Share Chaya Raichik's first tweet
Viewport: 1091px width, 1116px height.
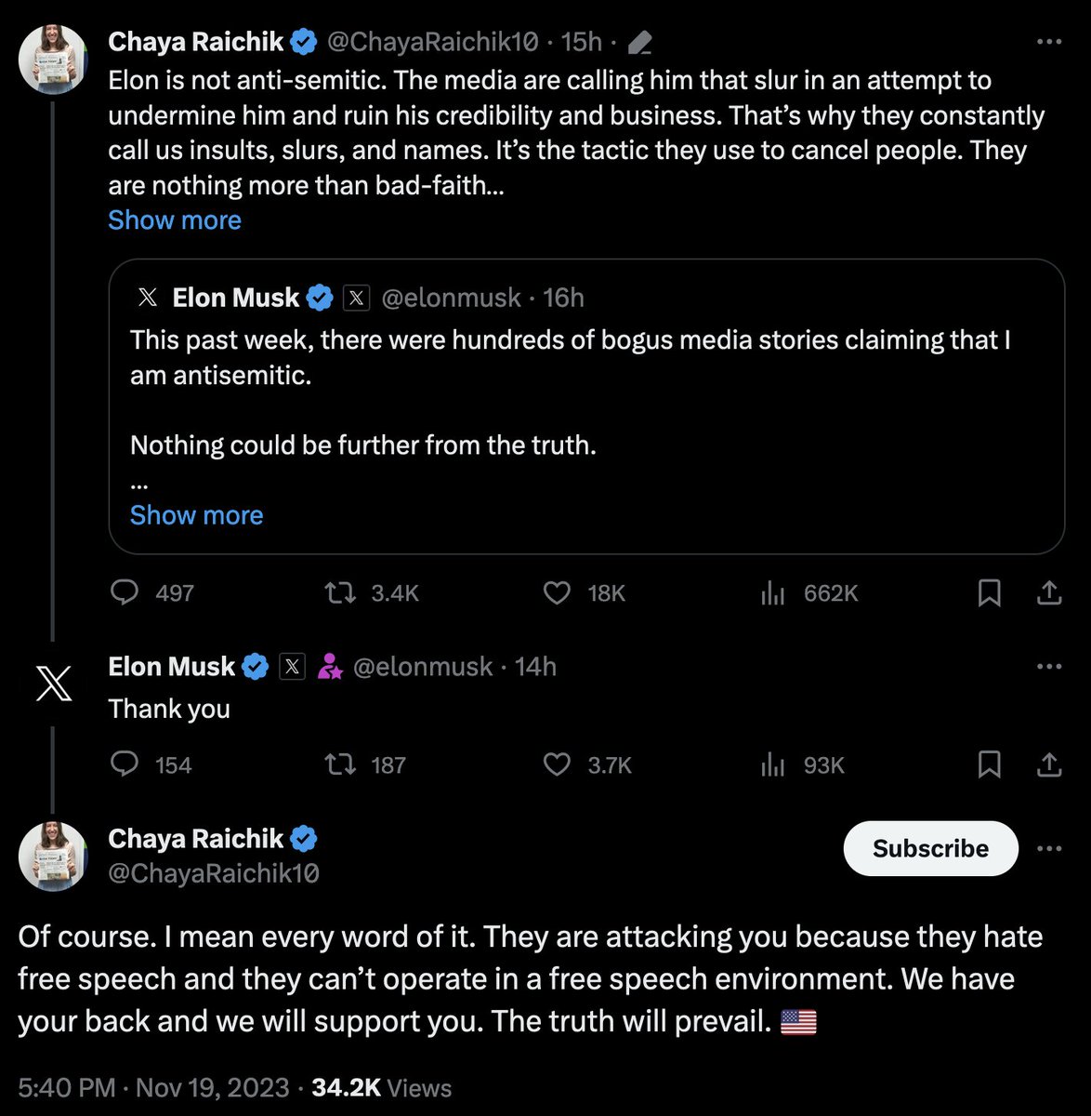1049,593
